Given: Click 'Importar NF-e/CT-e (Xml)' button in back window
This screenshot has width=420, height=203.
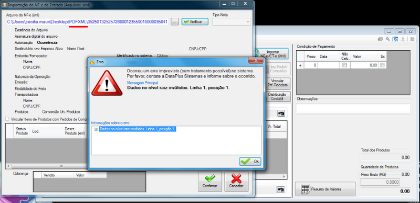Looking at the screenshot, I should [273, 54].
